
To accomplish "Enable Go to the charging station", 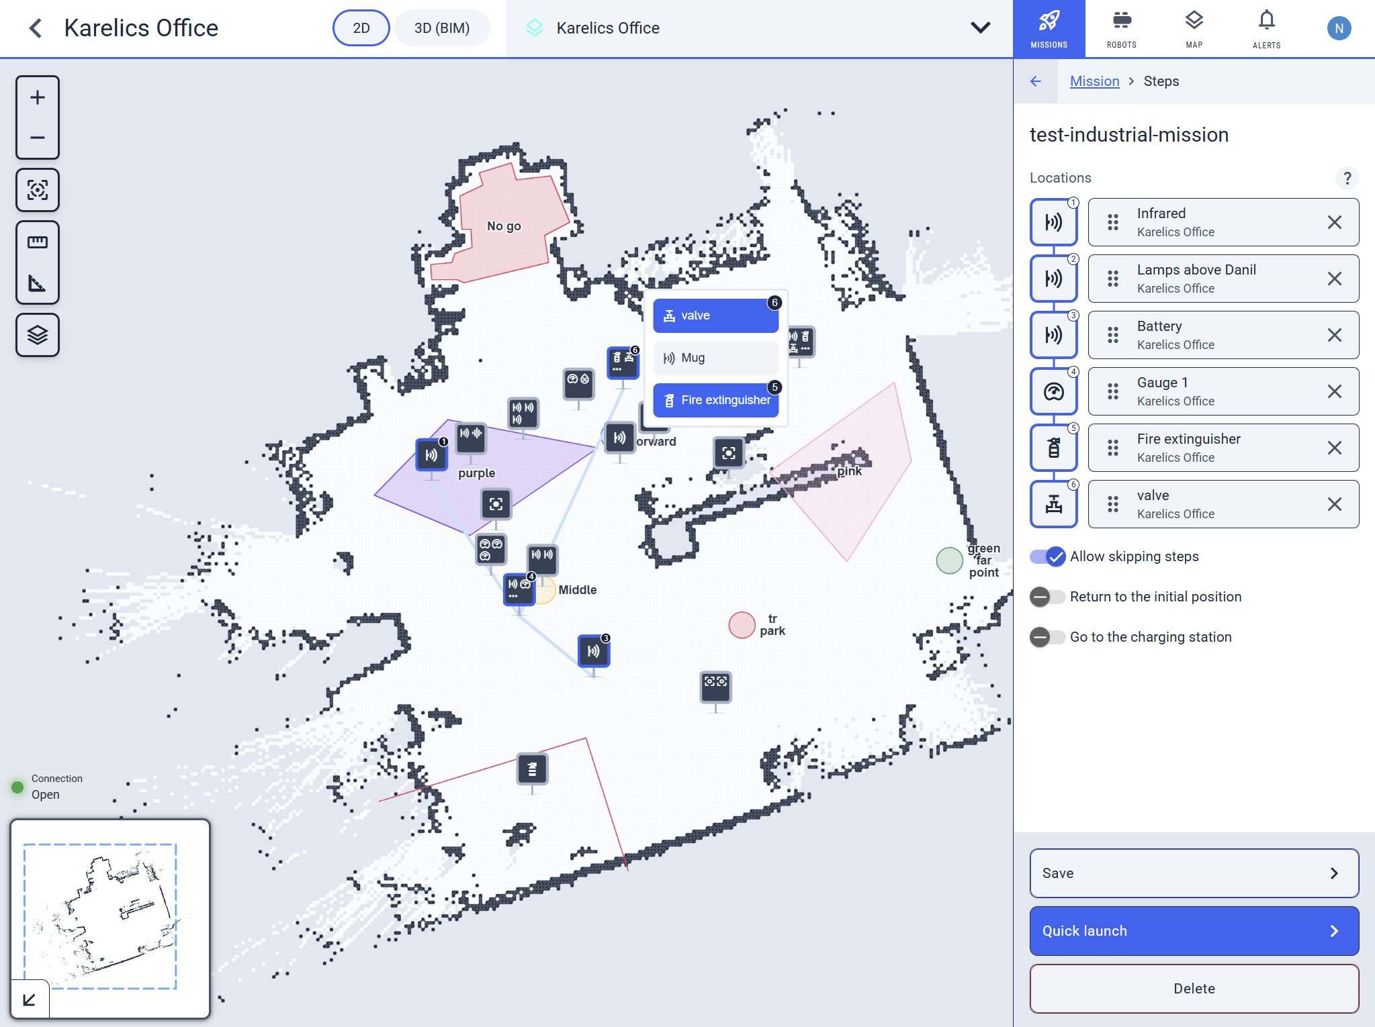I will pos(1048,637).
